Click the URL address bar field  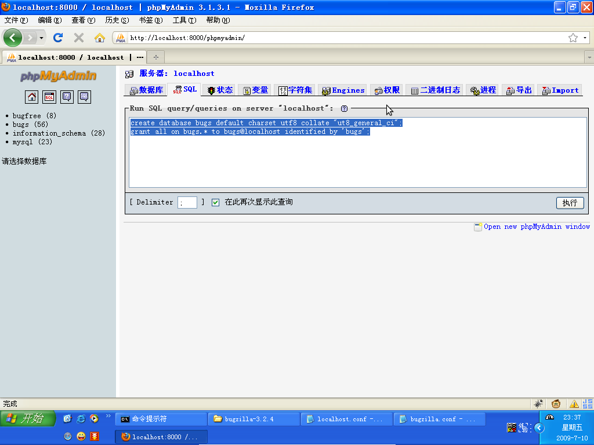click(x=347, y=38)
